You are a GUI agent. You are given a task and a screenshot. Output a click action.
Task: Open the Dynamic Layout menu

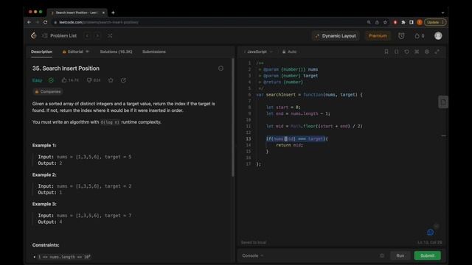point(336,36)
